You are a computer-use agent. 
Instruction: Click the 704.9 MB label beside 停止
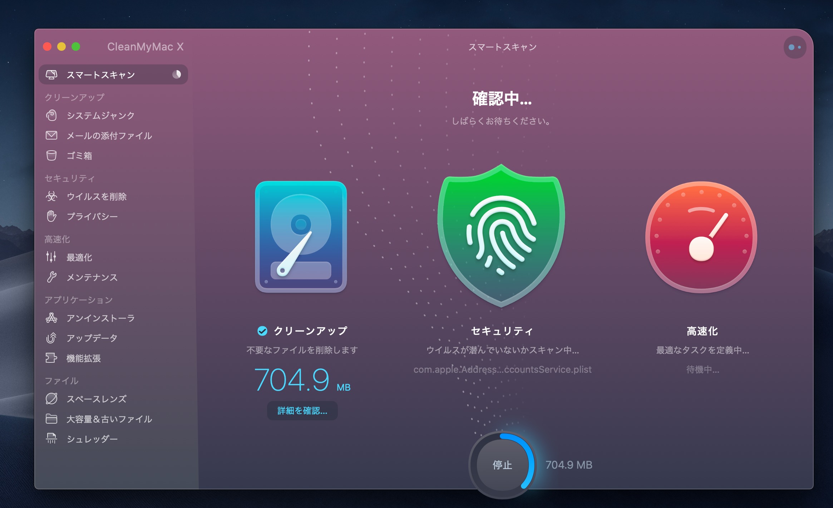(x=569, y=465)
